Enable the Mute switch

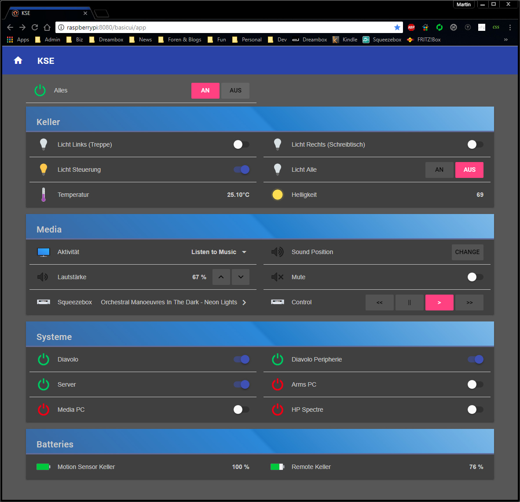coord(475,277)
